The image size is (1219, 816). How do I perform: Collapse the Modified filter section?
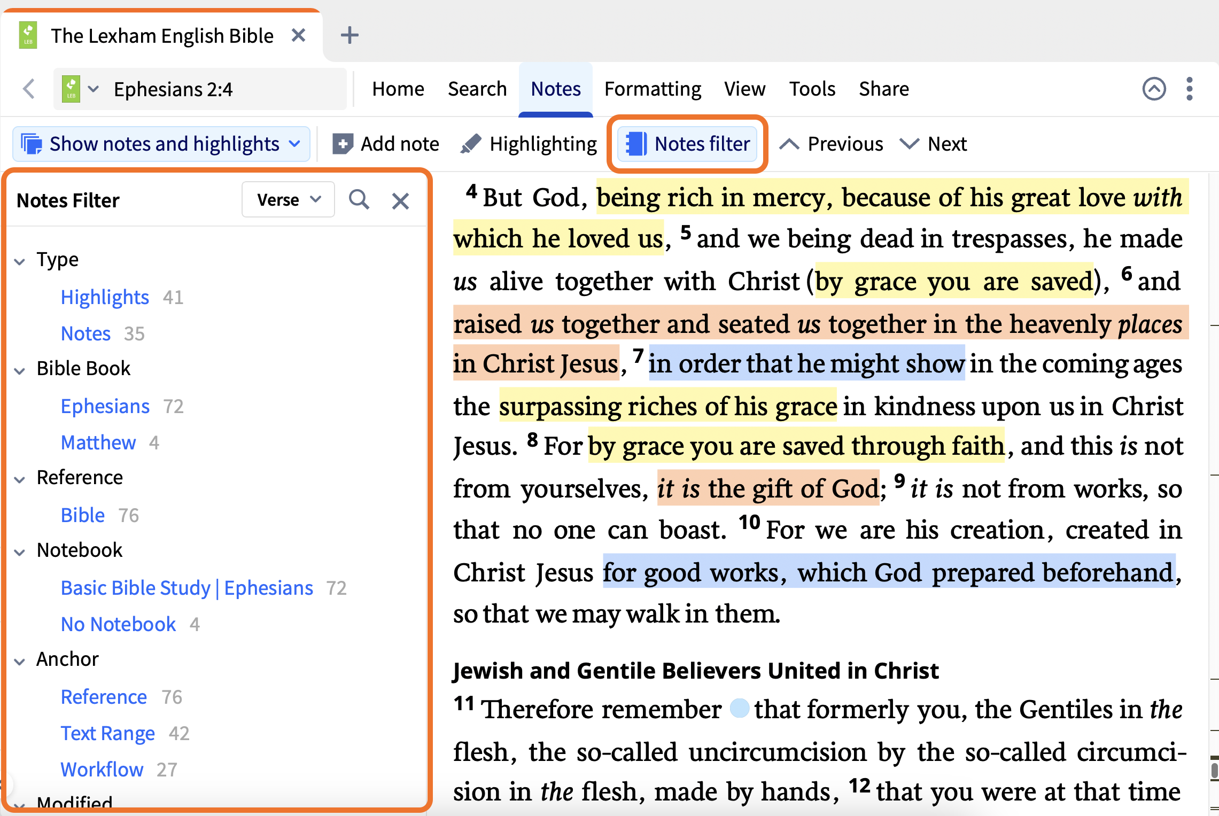[20, 805]
